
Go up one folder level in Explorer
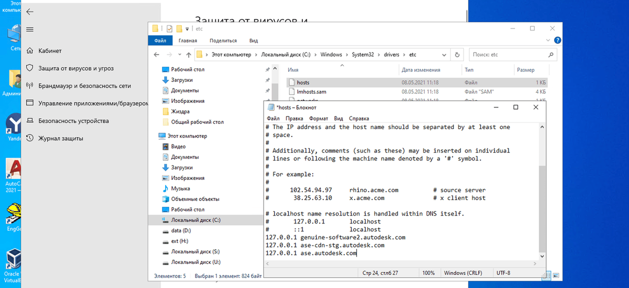(189, 55)
